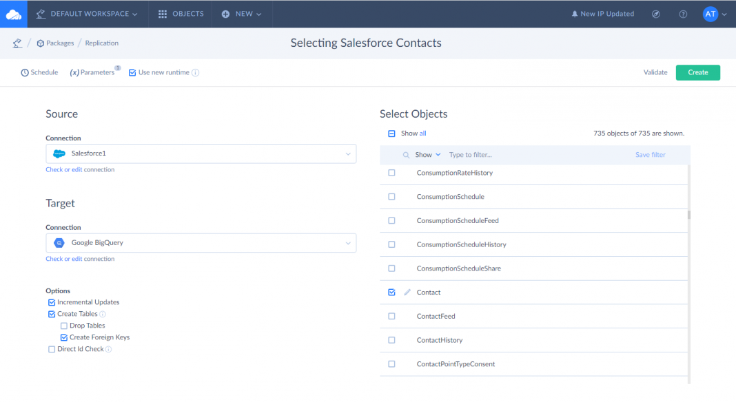736x402 pixels.
Task: Open the Objects menu in top bar
Action: (181, 14)
